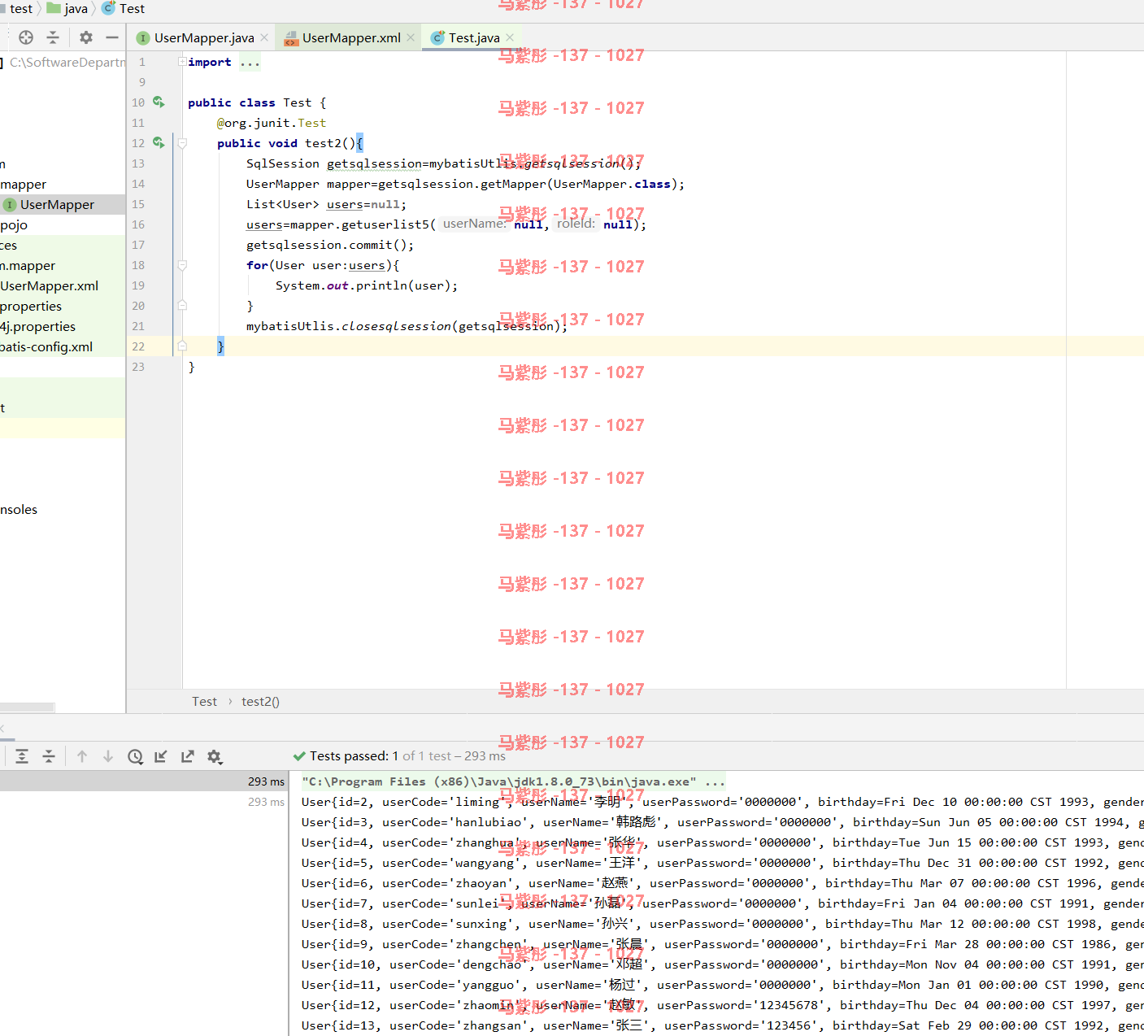Image resolution: width=1144 pixels, height=1036 pixels.
Task: Expand all test results in run toolbar
Action: (x=22, y=756)
